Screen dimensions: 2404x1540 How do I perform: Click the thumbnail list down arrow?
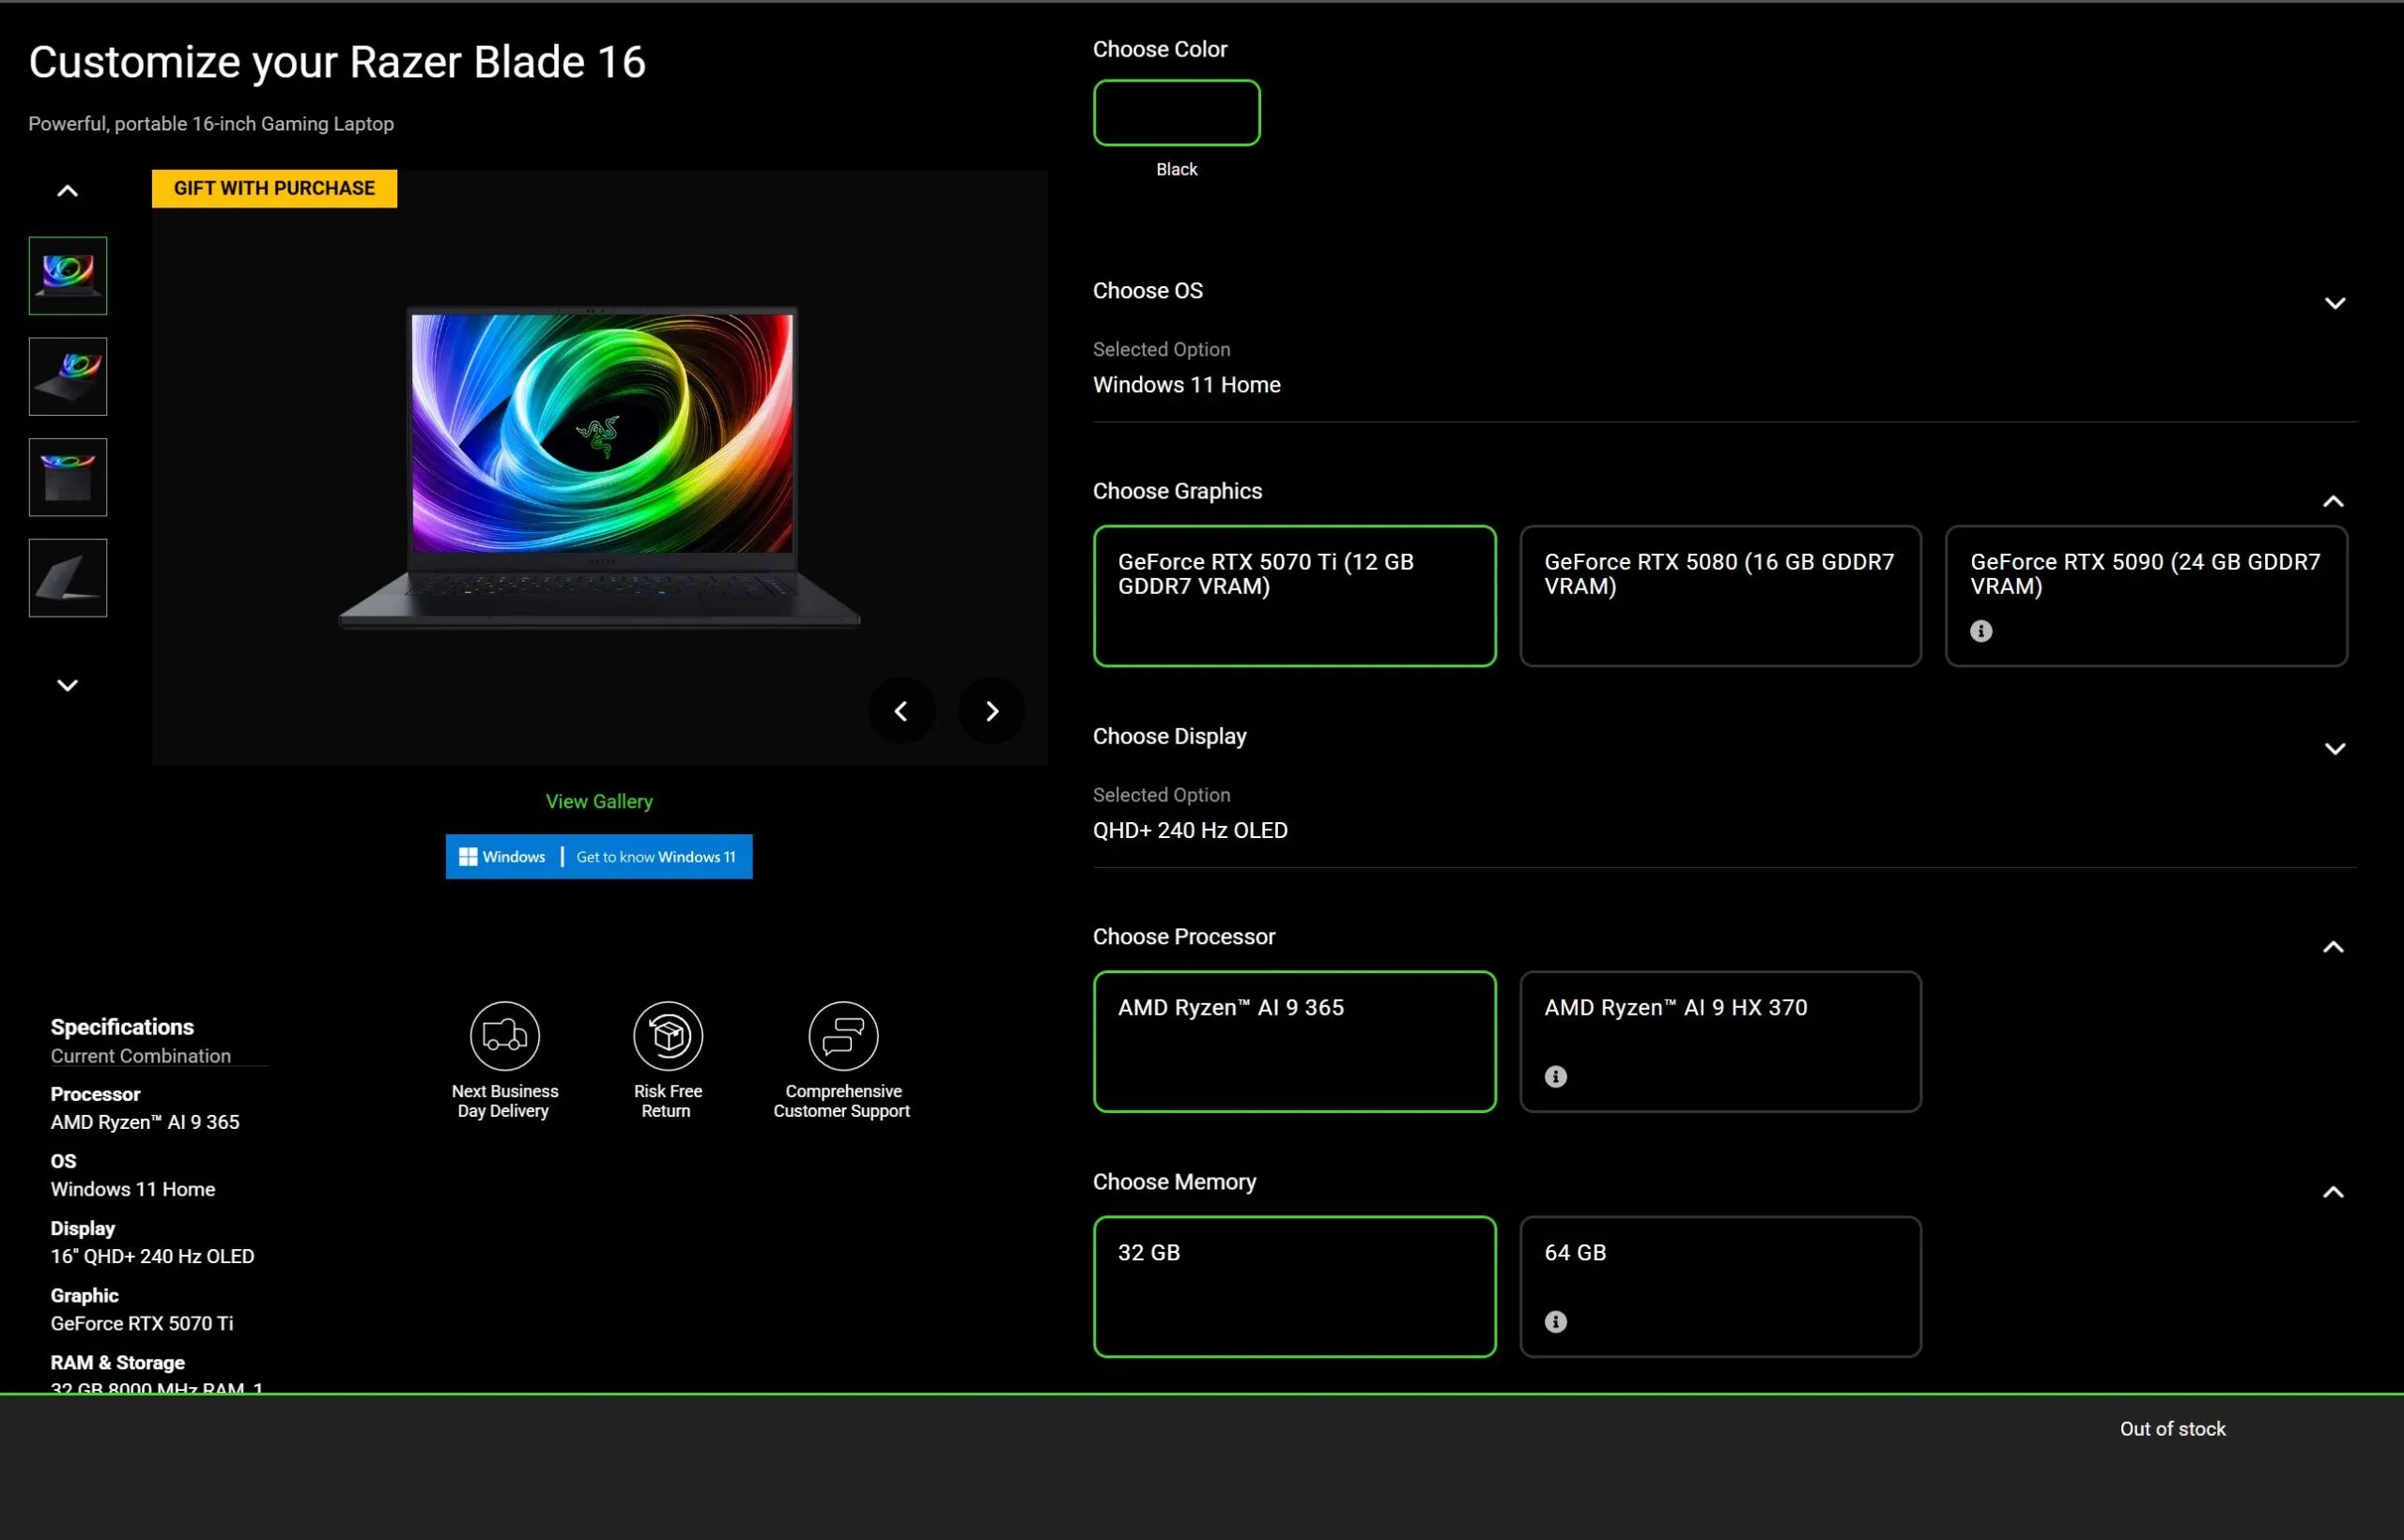tap(67, 685)
